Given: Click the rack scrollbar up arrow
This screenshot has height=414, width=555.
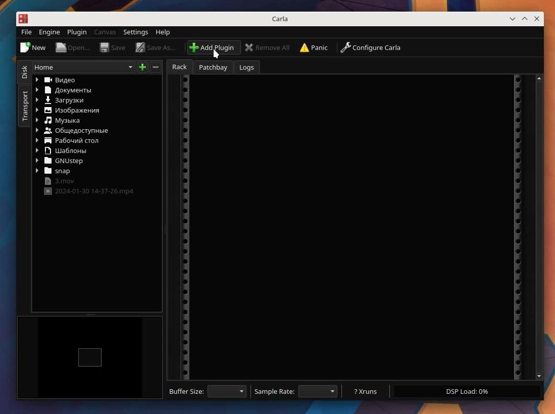Looking at the screenshot, I should [x=539, y=78].
